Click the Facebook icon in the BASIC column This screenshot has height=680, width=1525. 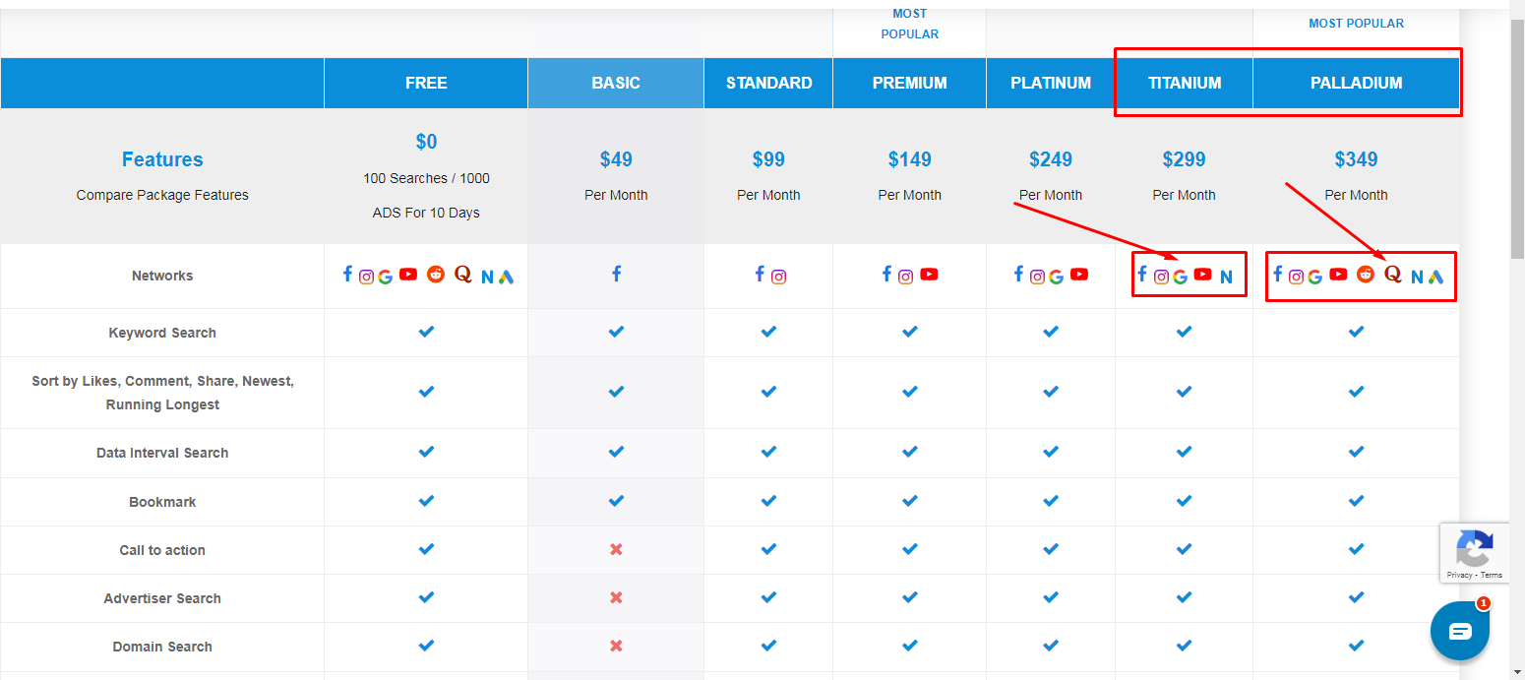[616, 275]
